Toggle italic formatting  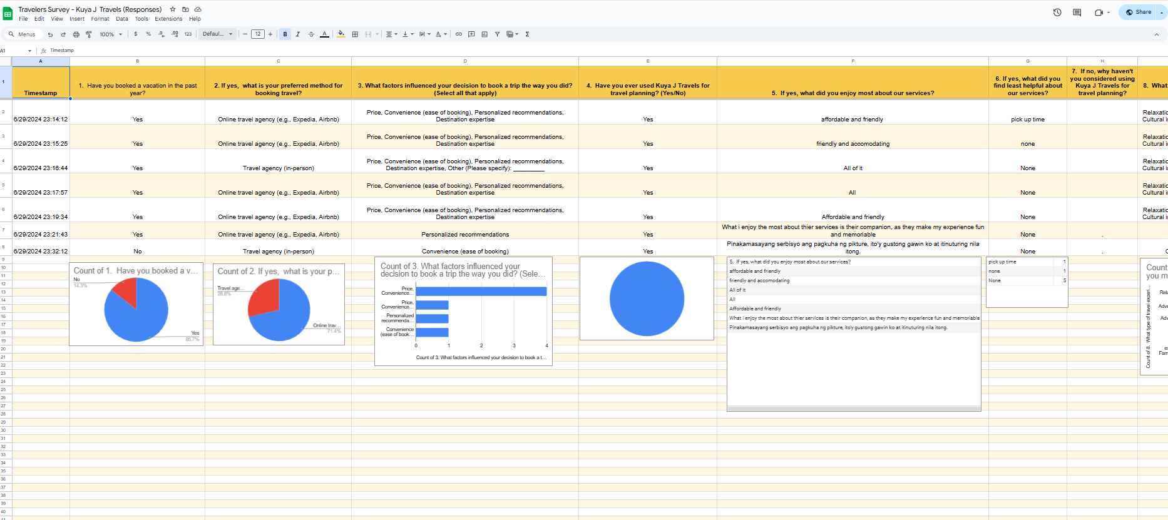[x=298, y=34]
